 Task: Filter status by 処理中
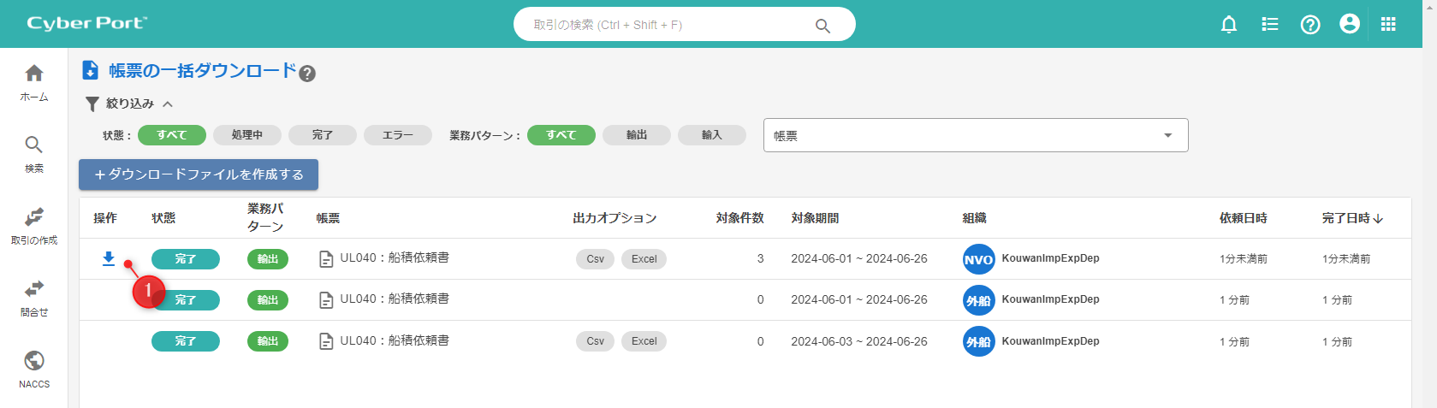point(246,135)
